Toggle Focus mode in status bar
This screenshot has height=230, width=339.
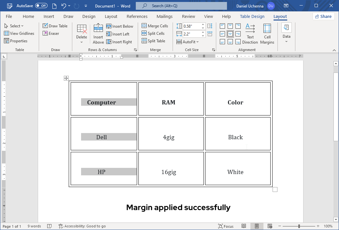[226, 226]
